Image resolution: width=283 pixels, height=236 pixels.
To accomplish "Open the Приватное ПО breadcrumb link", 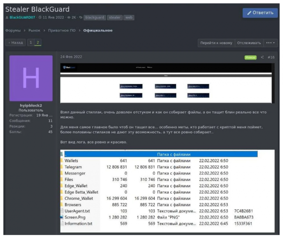I will click(62, 30).
